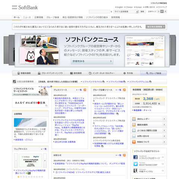Open the 株主・投資家向け情報 navigation tab
Screen dimensions: 179x179
click(x=72, y=17)
